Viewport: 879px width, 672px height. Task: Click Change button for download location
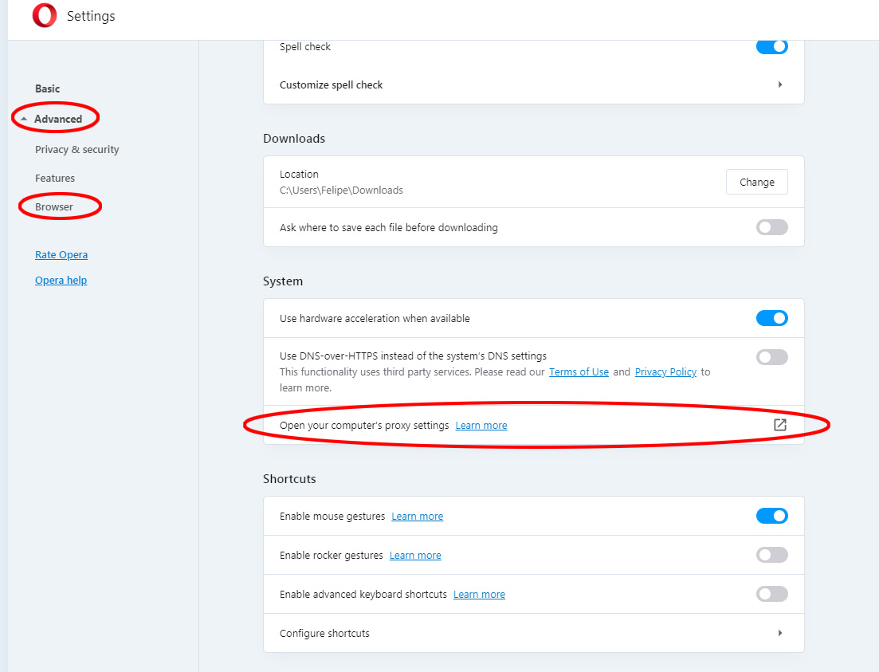click(756, 182)
